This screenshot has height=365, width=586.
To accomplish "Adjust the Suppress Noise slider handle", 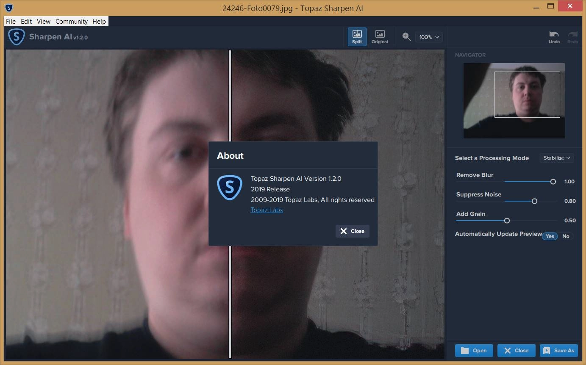I will pos(534,201).
